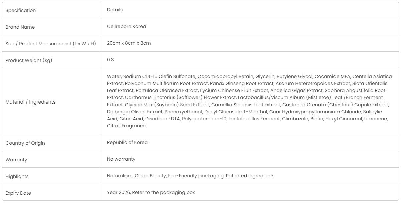This screenshot has height=204, width=402.
Task: Select the Size / Product Measurement label
Action: point(50,44)
